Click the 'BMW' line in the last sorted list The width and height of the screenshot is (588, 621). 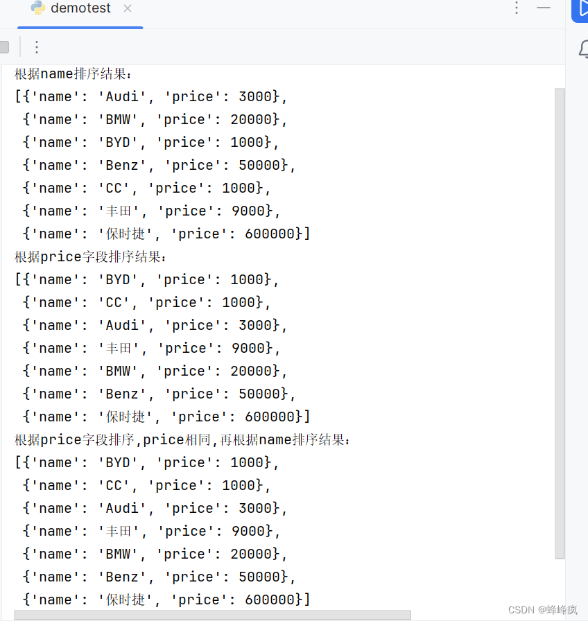coord(155,554)
